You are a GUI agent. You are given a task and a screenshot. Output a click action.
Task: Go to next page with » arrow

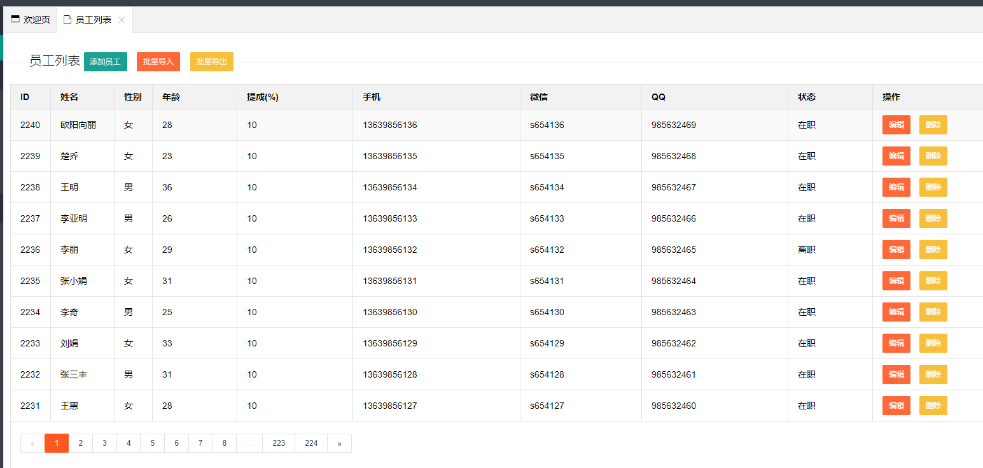339,443
